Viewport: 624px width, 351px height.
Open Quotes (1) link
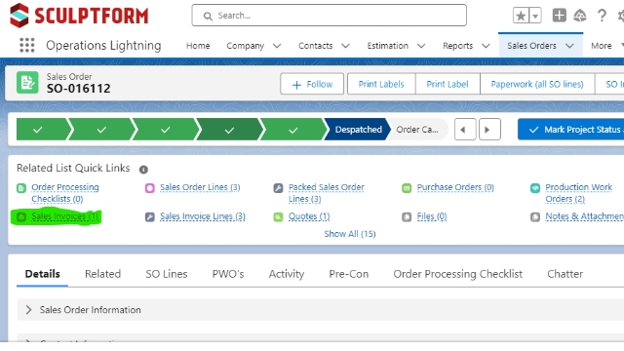(x=309, y=216)
